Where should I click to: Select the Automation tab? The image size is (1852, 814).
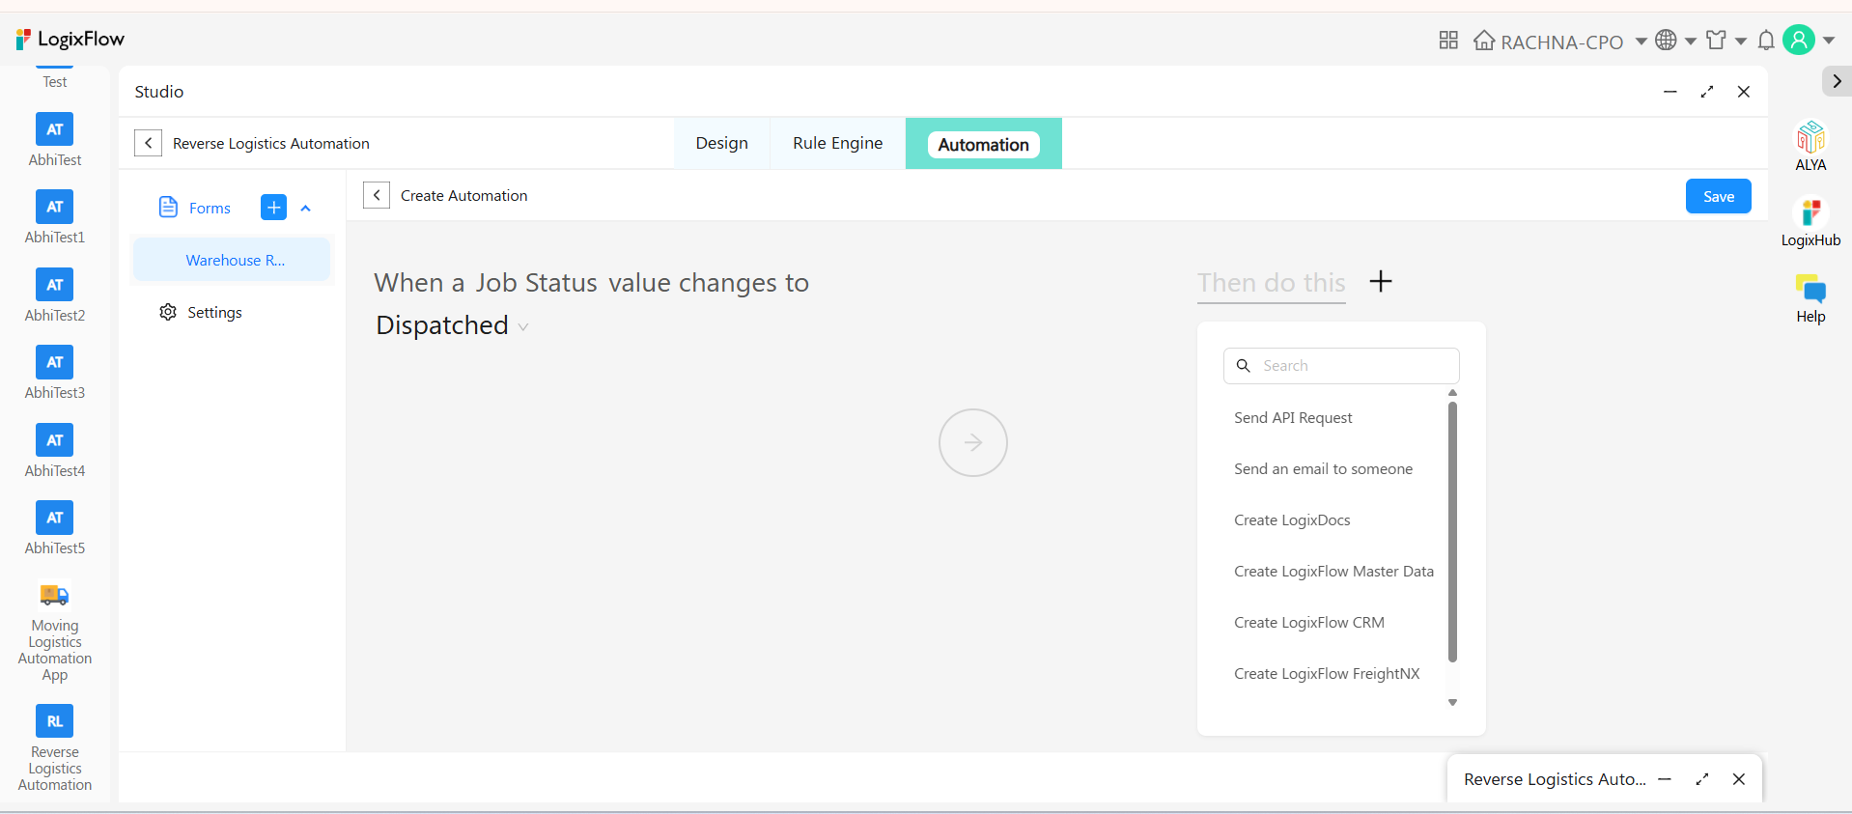(984, 144)
